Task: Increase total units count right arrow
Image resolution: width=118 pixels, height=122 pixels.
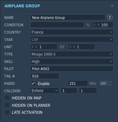Action: [74, 47]
